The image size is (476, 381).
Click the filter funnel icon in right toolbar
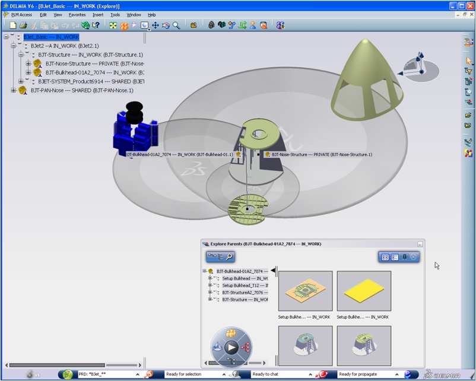[468, 71]
